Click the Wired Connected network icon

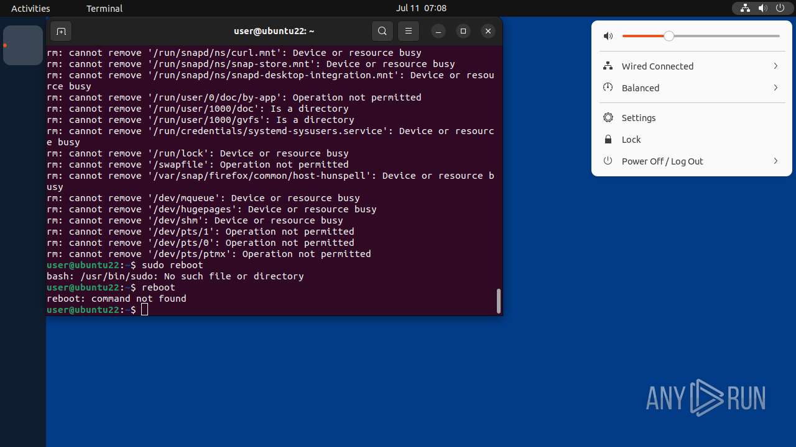point(608,66)
